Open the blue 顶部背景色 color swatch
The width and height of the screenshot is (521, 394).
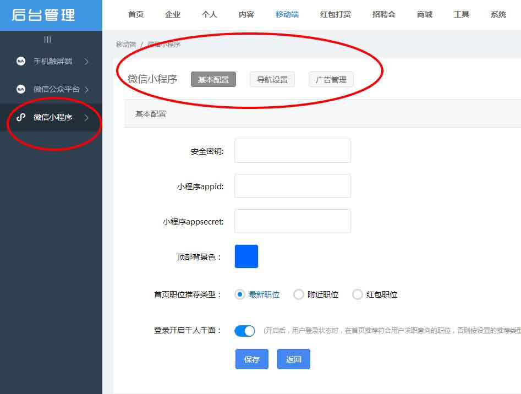click(x=246, y=256)
